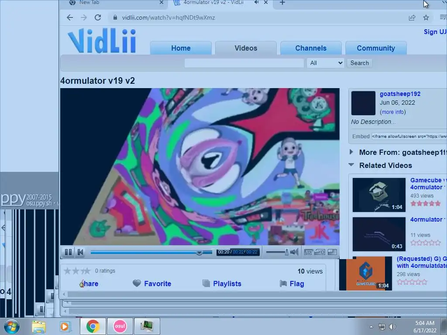Click the address bar URL
The height and width of the screenshot is (335, 447).
(168, 17)
